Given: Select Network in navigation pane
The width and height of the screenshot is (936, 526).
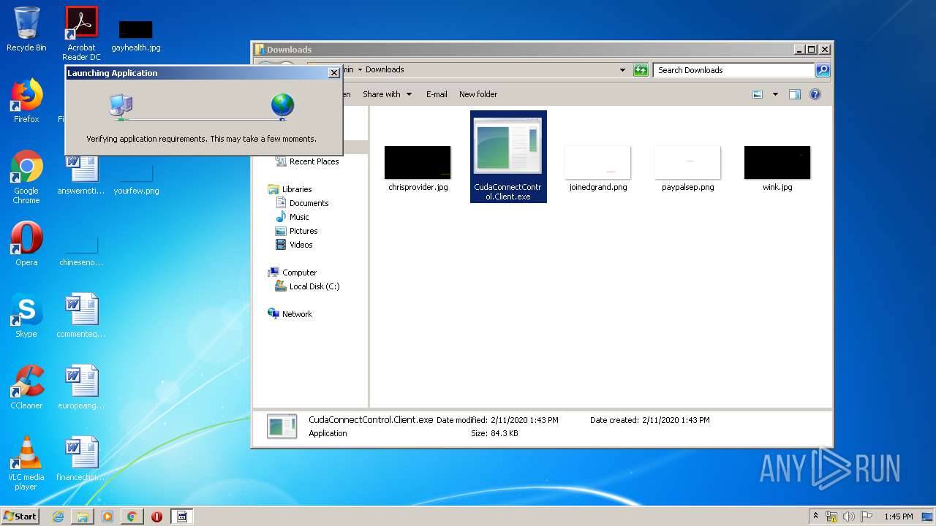Looking at the screenshot, I should point(290,314).
